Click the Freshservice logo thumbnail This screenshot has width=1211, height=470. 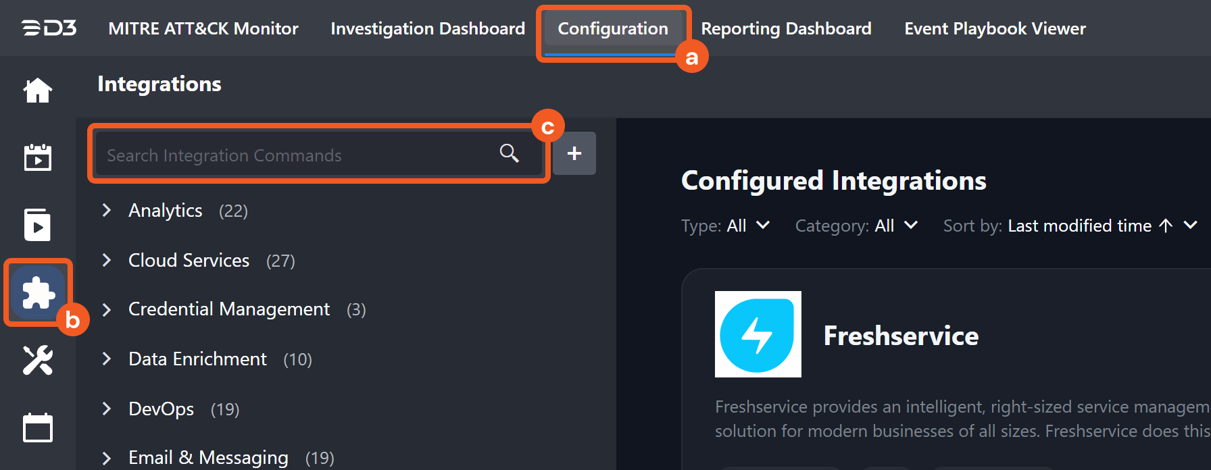coord(758,334)
